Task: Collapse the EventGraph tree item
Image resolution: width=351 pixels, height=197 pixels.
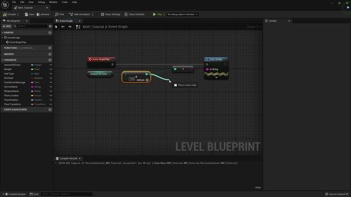Action: 2,38
